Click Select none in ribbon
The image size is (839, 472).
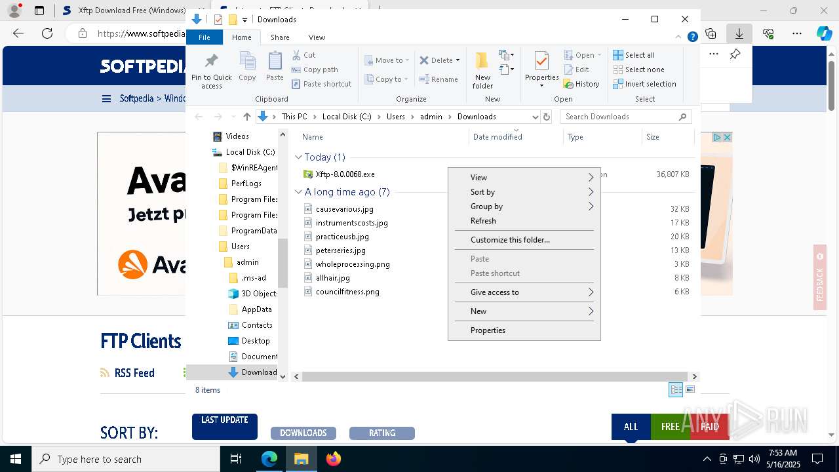pos(638,69)
